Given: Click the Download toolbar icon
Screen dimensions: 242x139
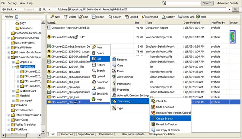Looking at the screenshot, I should (144, 17).
